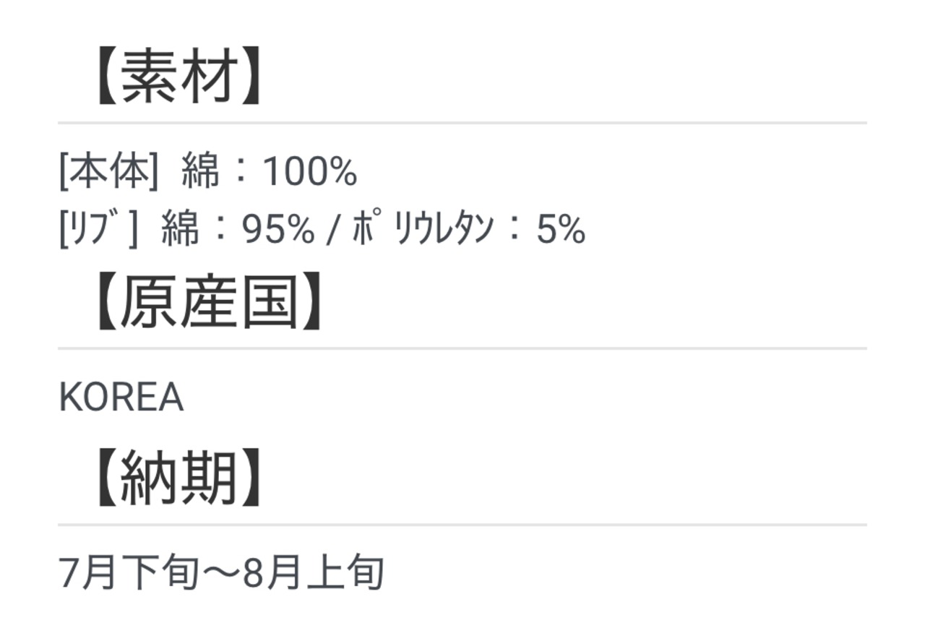Viewport: 925px width, 641px height.
Task: Click the slash separator in リブ line
Action: (332, 231)
